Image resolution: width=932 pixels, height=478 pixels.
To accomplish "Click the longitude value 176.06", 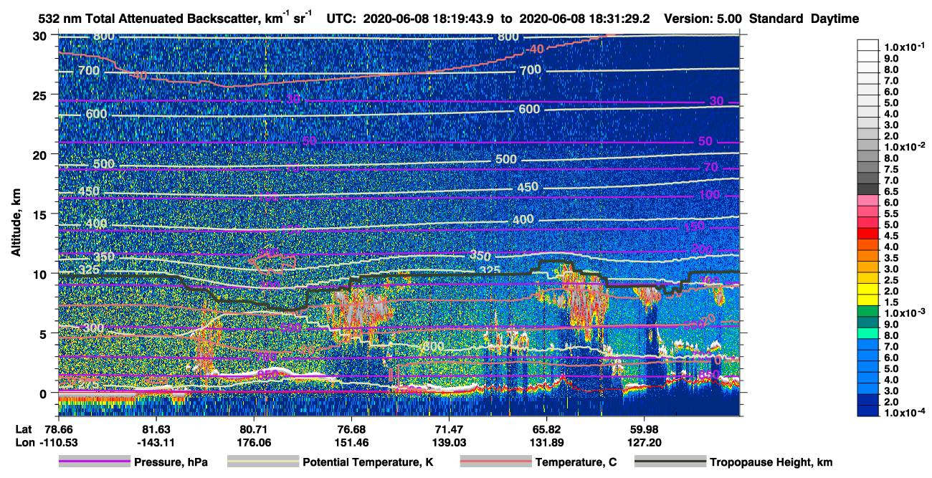I will pos(252,442).
